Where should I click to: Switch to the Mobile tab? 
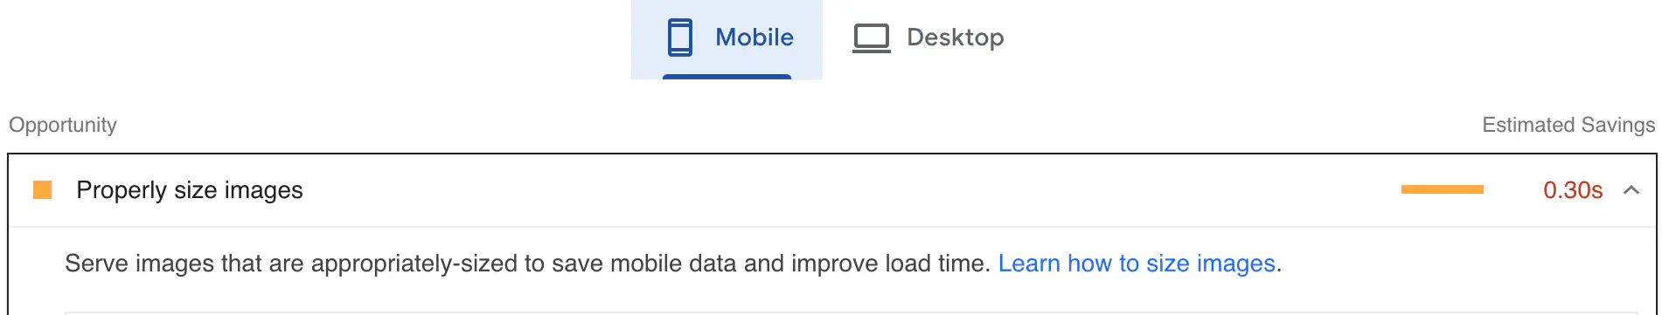tap(727, 39)
